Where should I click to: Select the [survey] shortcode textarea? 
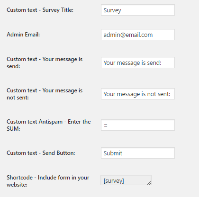[x=126, y=180]
